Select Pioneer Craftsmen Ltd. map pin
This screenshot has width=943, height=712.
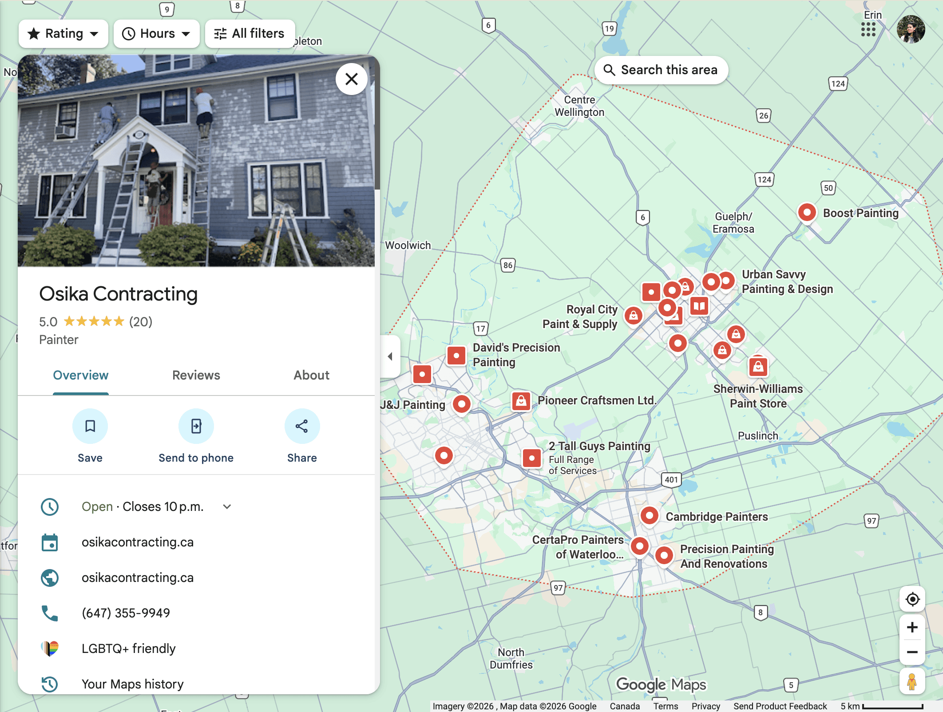tap(521, 401)
